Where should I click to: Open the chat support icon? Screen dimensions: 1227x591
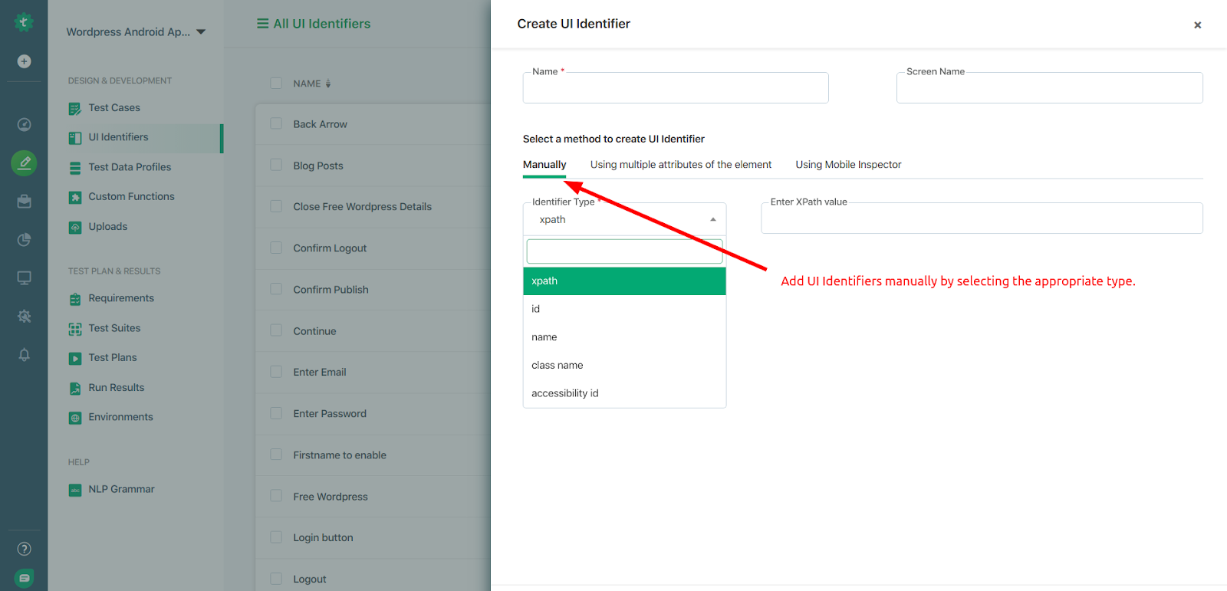point(24,578)
